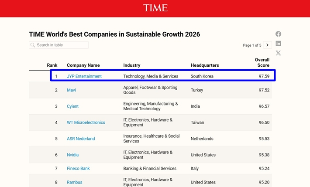Screen dimensions: 310x187
Task: Open the Nvidia company link
Action: pyautogui.click(x=73, y=155)
